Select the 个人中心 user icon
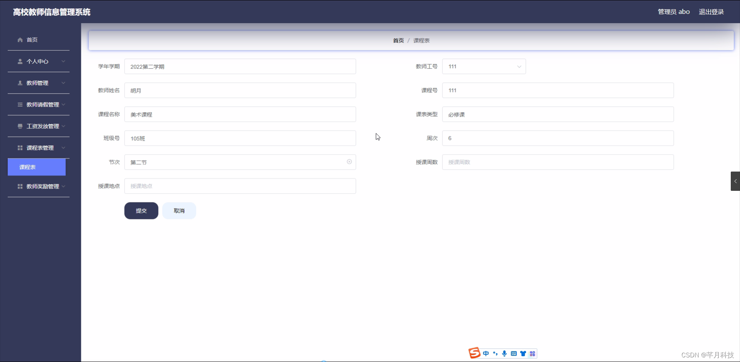740x362 pixels. [19, 61]
